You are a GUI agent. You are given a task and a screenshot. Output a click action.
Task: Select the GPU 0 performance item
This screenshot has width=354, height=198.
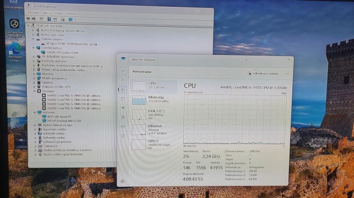[154, 144]
